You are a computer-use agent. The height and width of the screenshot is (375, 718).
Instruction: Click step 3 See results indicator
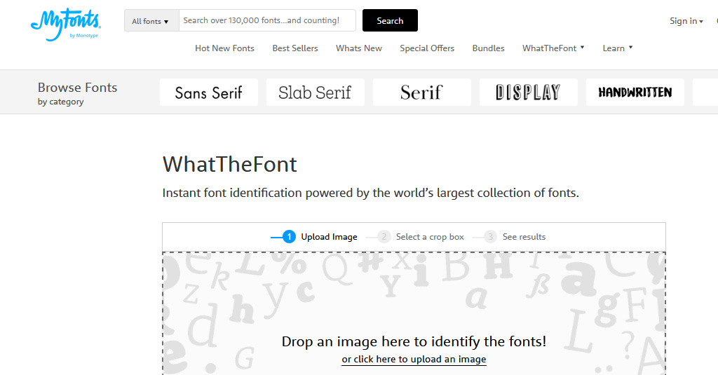pyautogui.click(x=515, y=237)
